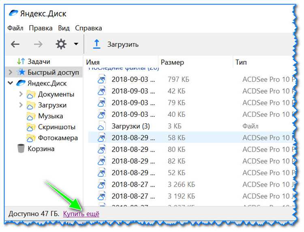The image size is (304, 232).
Task: Click the upload arrow icon
Action: pyautogui.click(x=96, y=44)
